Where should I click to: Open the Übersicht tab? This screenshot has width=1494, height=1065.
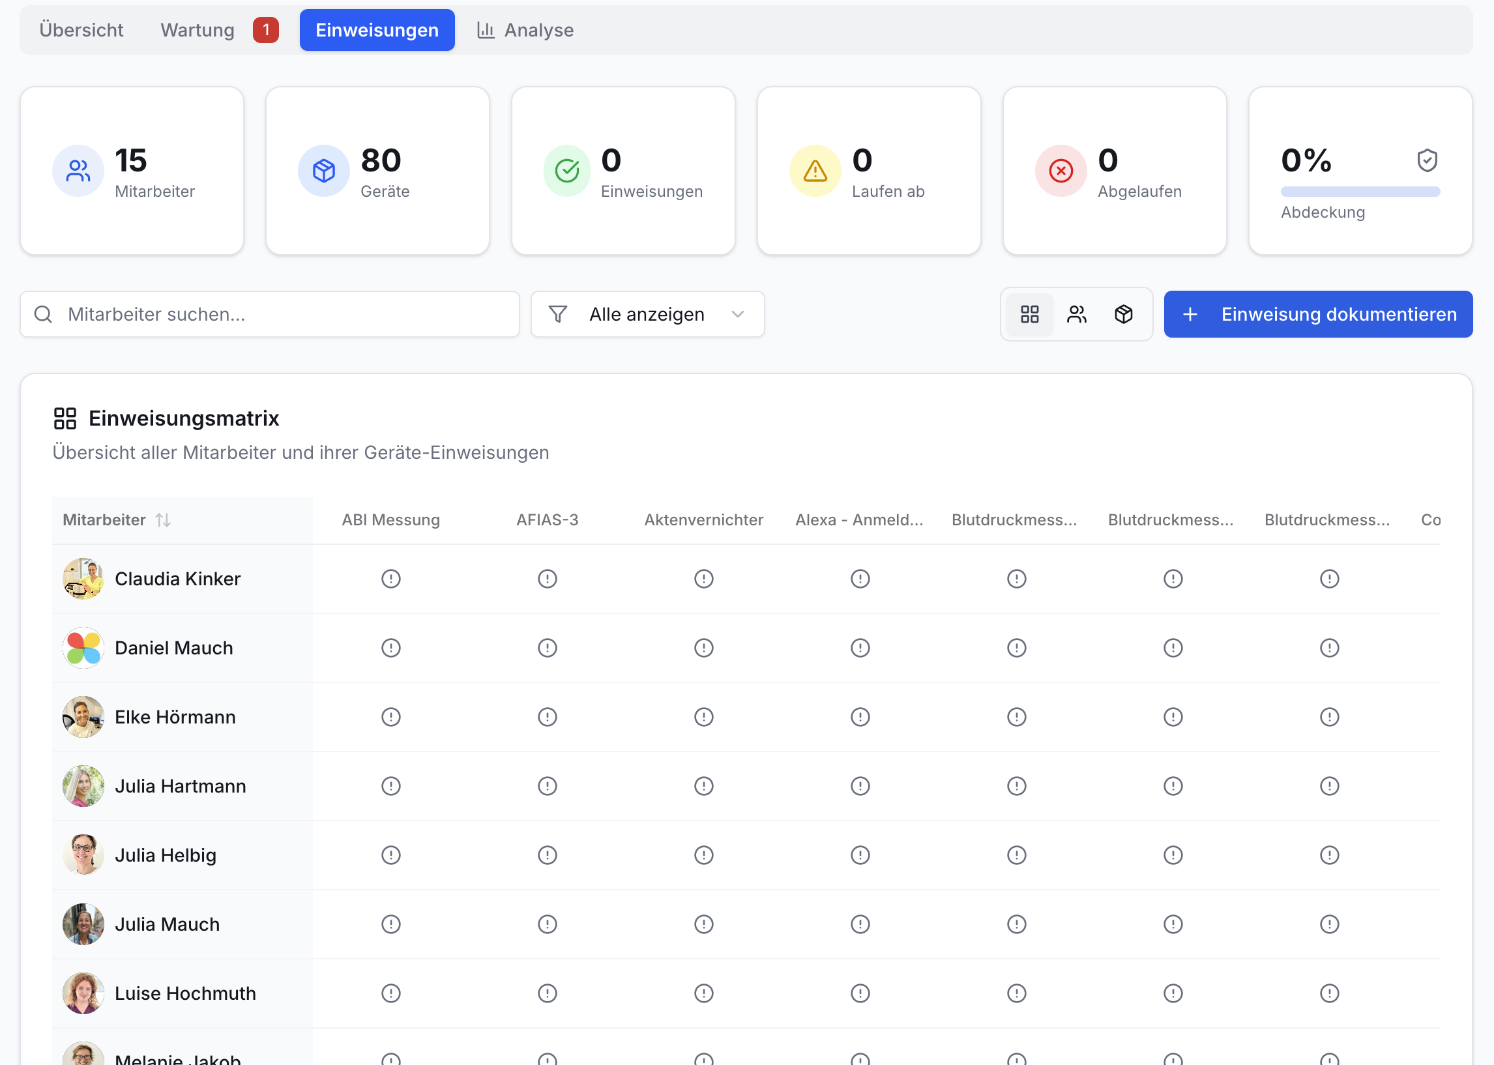pos(81,30)
